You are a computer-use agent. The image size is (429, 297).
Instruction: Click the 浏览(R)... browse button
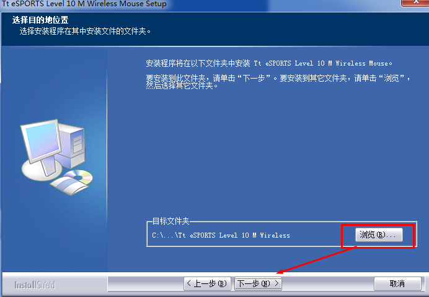379,235
